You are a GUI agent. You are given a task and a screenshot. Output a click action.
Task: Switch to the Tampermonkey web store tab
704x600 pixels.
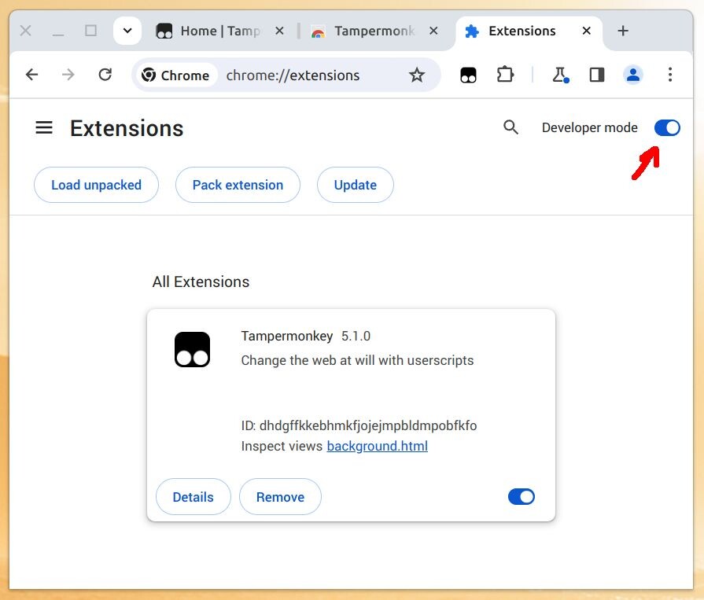tap(374, 31)
